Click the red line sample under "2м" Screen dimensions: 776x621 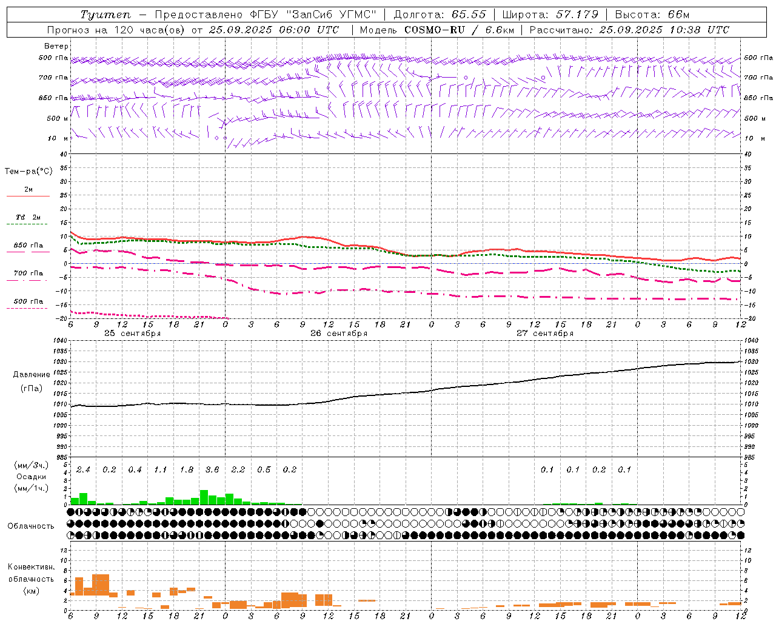coord(28,196)
